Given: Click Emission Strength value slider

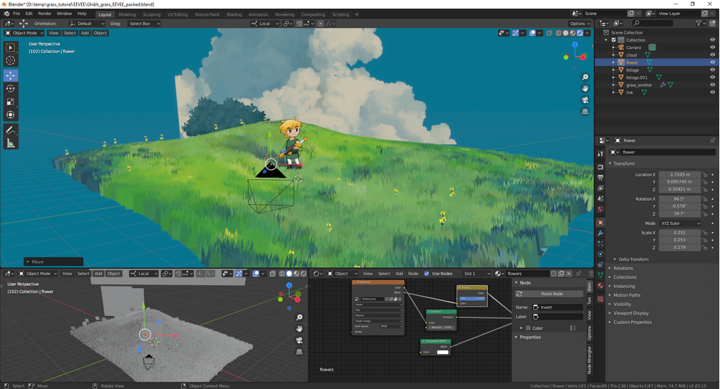Looking at the screenshot, I should [x=441, y=327].
